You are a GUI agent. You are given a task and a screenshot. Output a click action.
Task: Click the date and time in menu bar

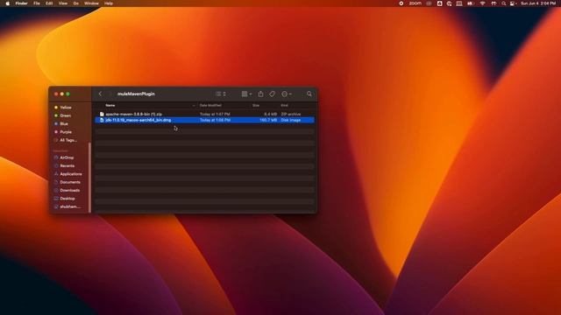click(x=538, y=3)
